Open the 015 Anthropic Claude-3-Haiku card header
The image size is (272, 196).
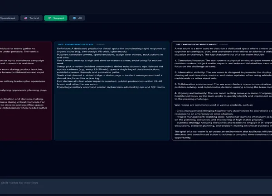coord(195,45)
